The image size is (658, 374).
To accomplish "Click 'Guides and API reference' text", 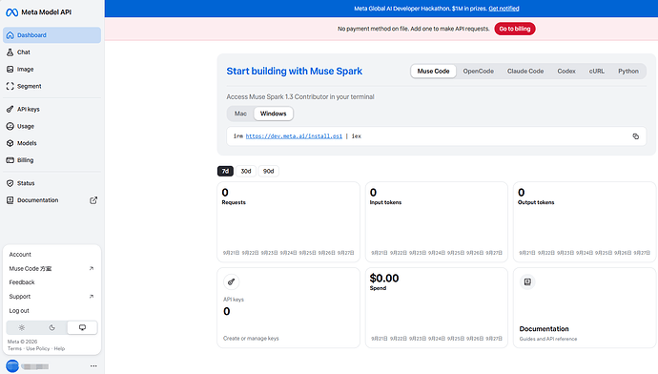I will [x=548, y=339].
